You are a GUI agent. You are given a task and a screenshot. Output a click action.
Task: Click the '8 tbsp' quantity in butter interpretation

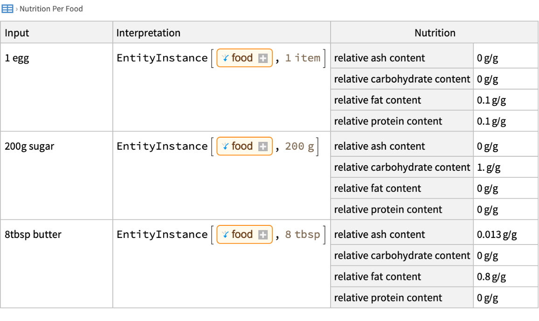(x=303, y=235)
